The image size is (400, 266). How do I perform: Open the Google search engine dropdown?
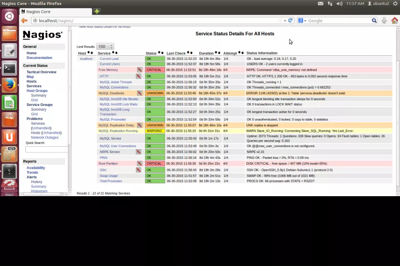click(302, 21)
